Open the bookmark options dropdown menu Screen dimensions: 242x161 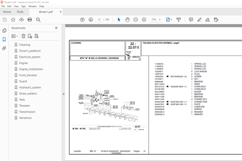coord(15,36)
